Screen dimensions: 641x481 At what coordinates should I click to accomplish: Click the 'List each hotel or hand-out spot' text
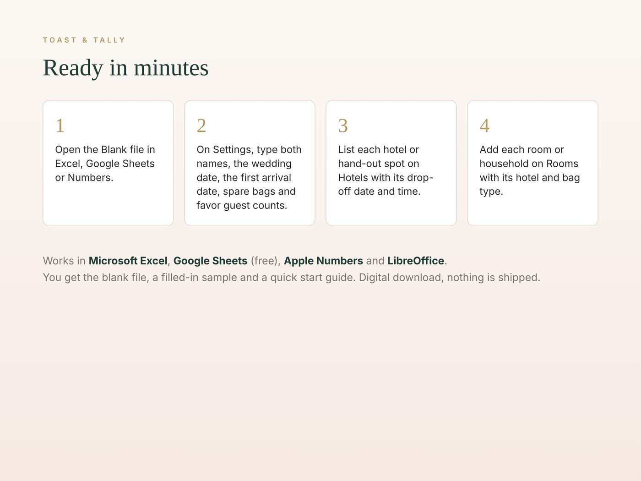coord(386,170)
